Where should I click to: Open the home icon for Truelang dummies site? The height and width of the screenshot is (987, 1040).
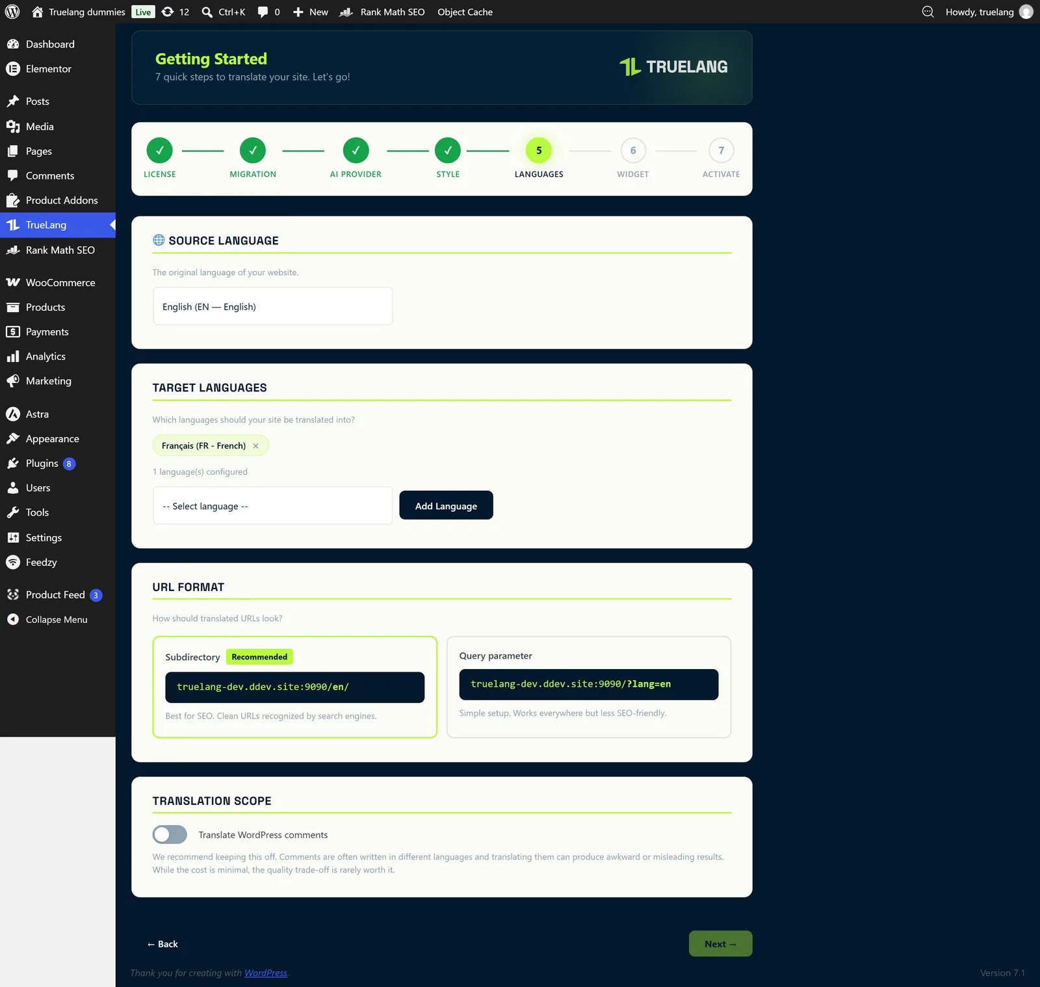click(x=37, y=12)
